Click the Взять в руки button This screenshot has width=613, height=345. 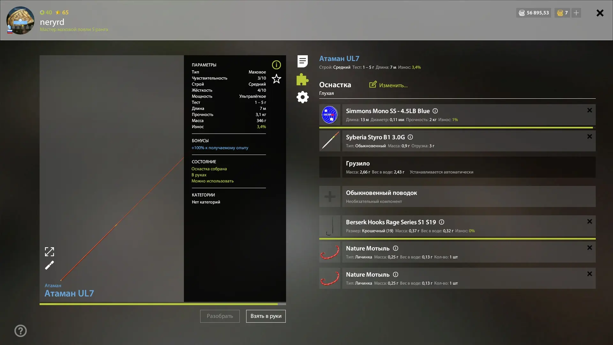point(266,316)
